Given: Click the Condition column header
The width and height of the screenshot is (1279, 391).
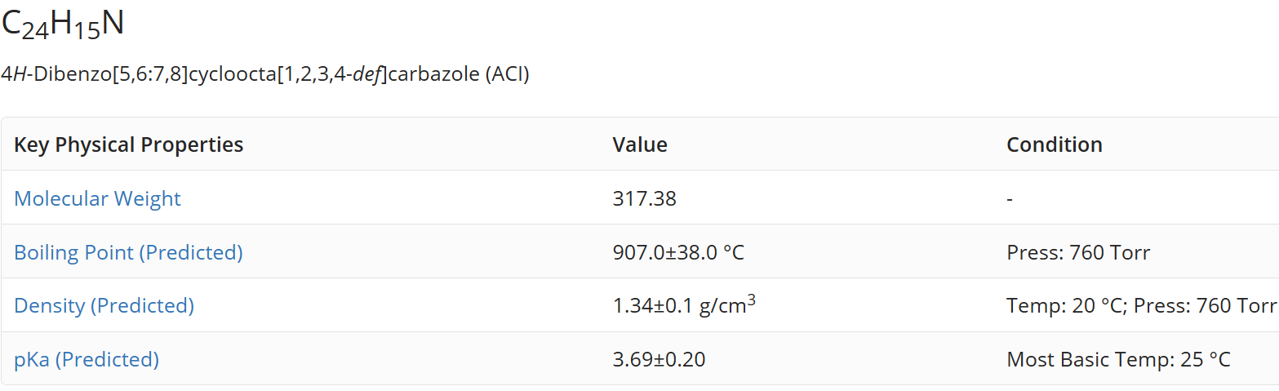Looking at the screenshot, I should (x=1055, y=144).
